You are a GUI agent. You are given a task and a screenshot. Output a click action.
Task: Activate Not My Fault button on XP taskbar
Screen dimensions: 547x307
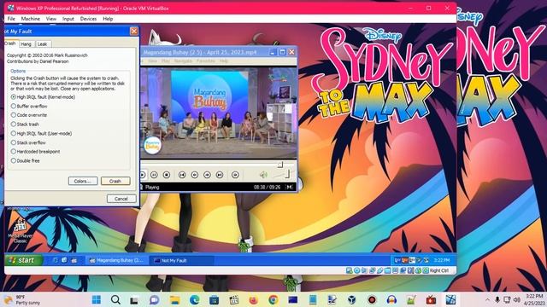(x=181, y=260)
